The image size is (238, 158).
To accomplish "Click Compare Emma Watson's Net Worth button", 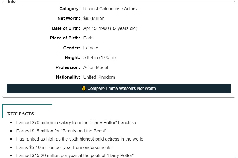I will [x=119, y=89].
